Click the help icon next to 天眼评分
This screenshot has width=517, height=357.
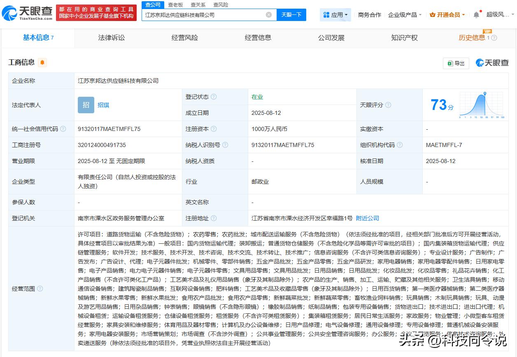click(x=388, y=105)
